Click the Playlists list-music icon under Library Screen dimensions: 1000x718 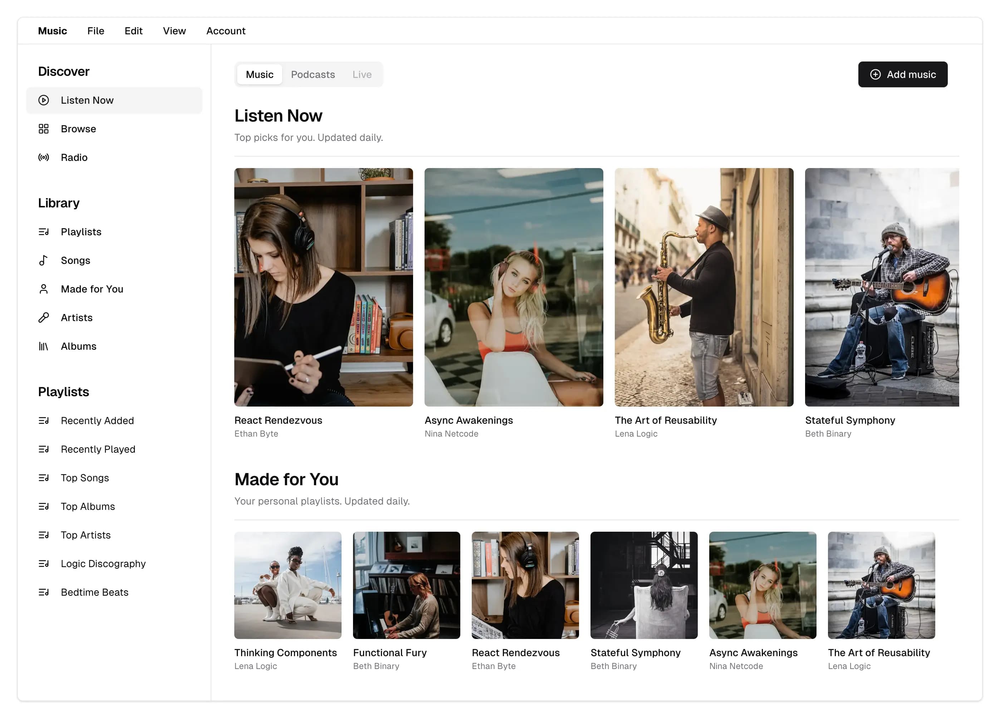[x=44, y=232]
